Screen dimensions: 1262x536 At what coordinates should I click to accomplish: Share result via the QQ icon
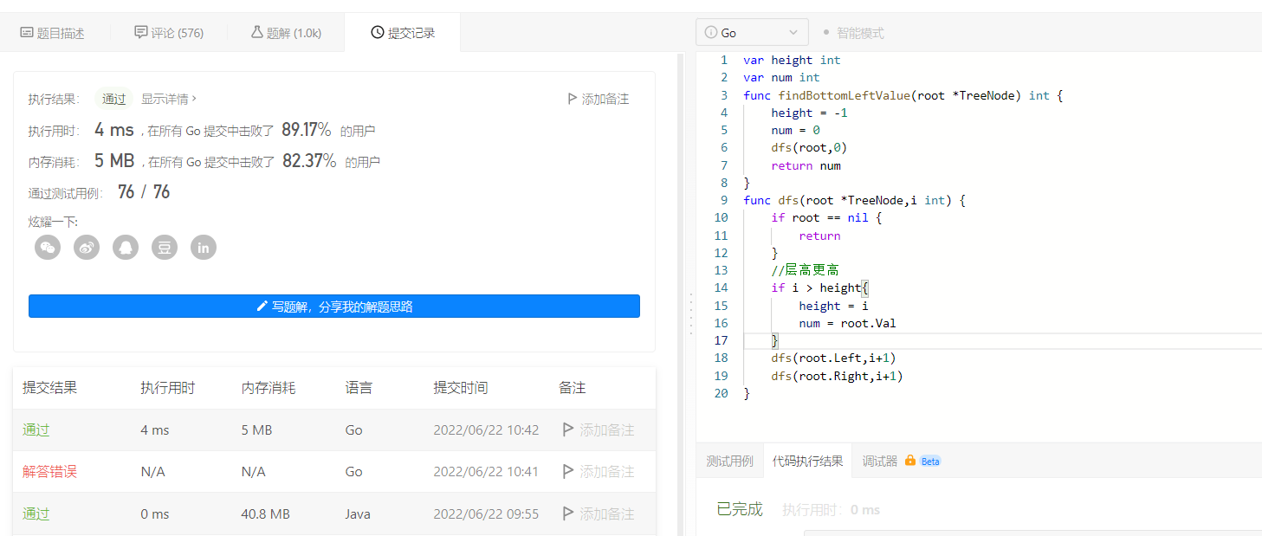pos(126,248)
